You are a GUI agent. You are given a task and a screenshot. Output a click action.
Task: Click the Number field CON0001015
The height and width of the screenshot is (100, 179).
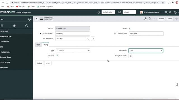(73, 28)
